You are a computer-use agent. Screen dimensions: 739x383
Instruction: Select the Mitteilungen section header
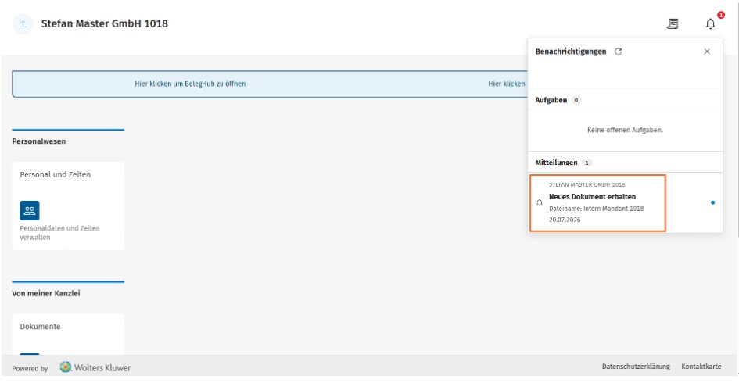click(x=556, y=163)
